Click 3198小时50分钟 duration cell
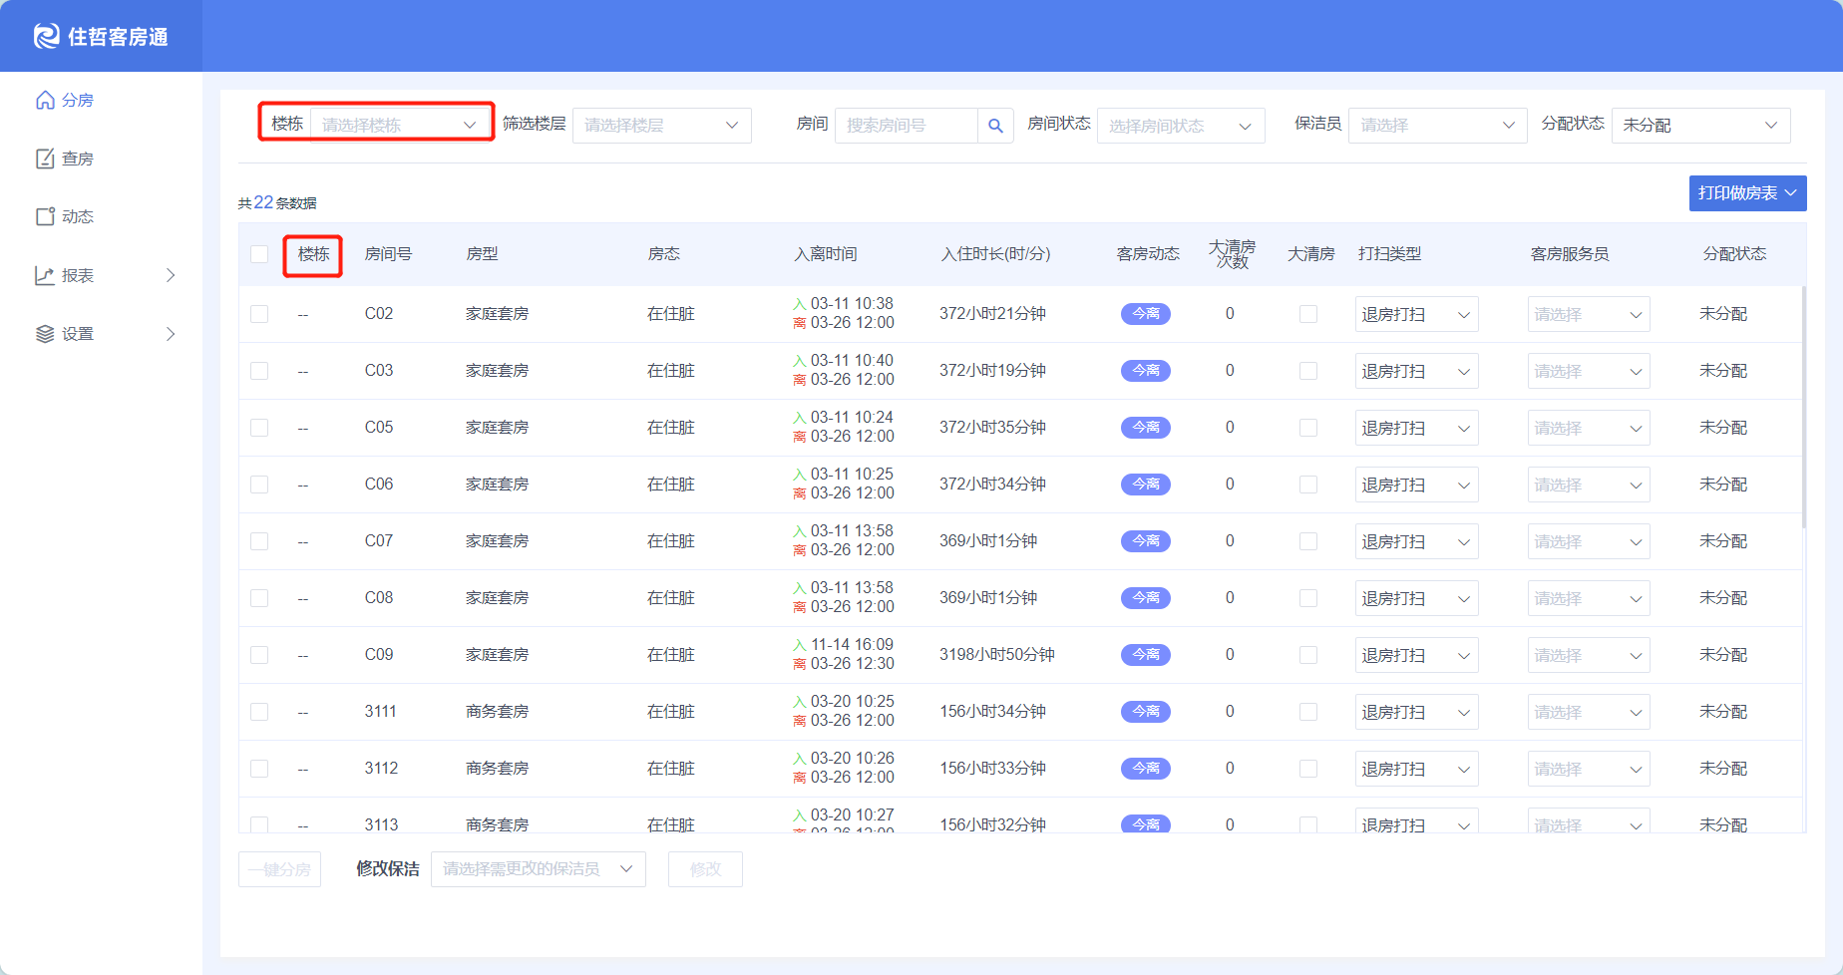 pyautogui.click(x=997, y=655)
